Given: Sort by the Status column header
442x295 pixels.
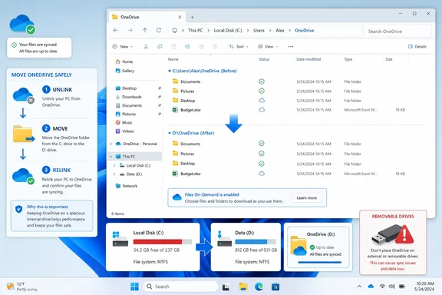Looking at the screenshot, I should coord(264,59).
